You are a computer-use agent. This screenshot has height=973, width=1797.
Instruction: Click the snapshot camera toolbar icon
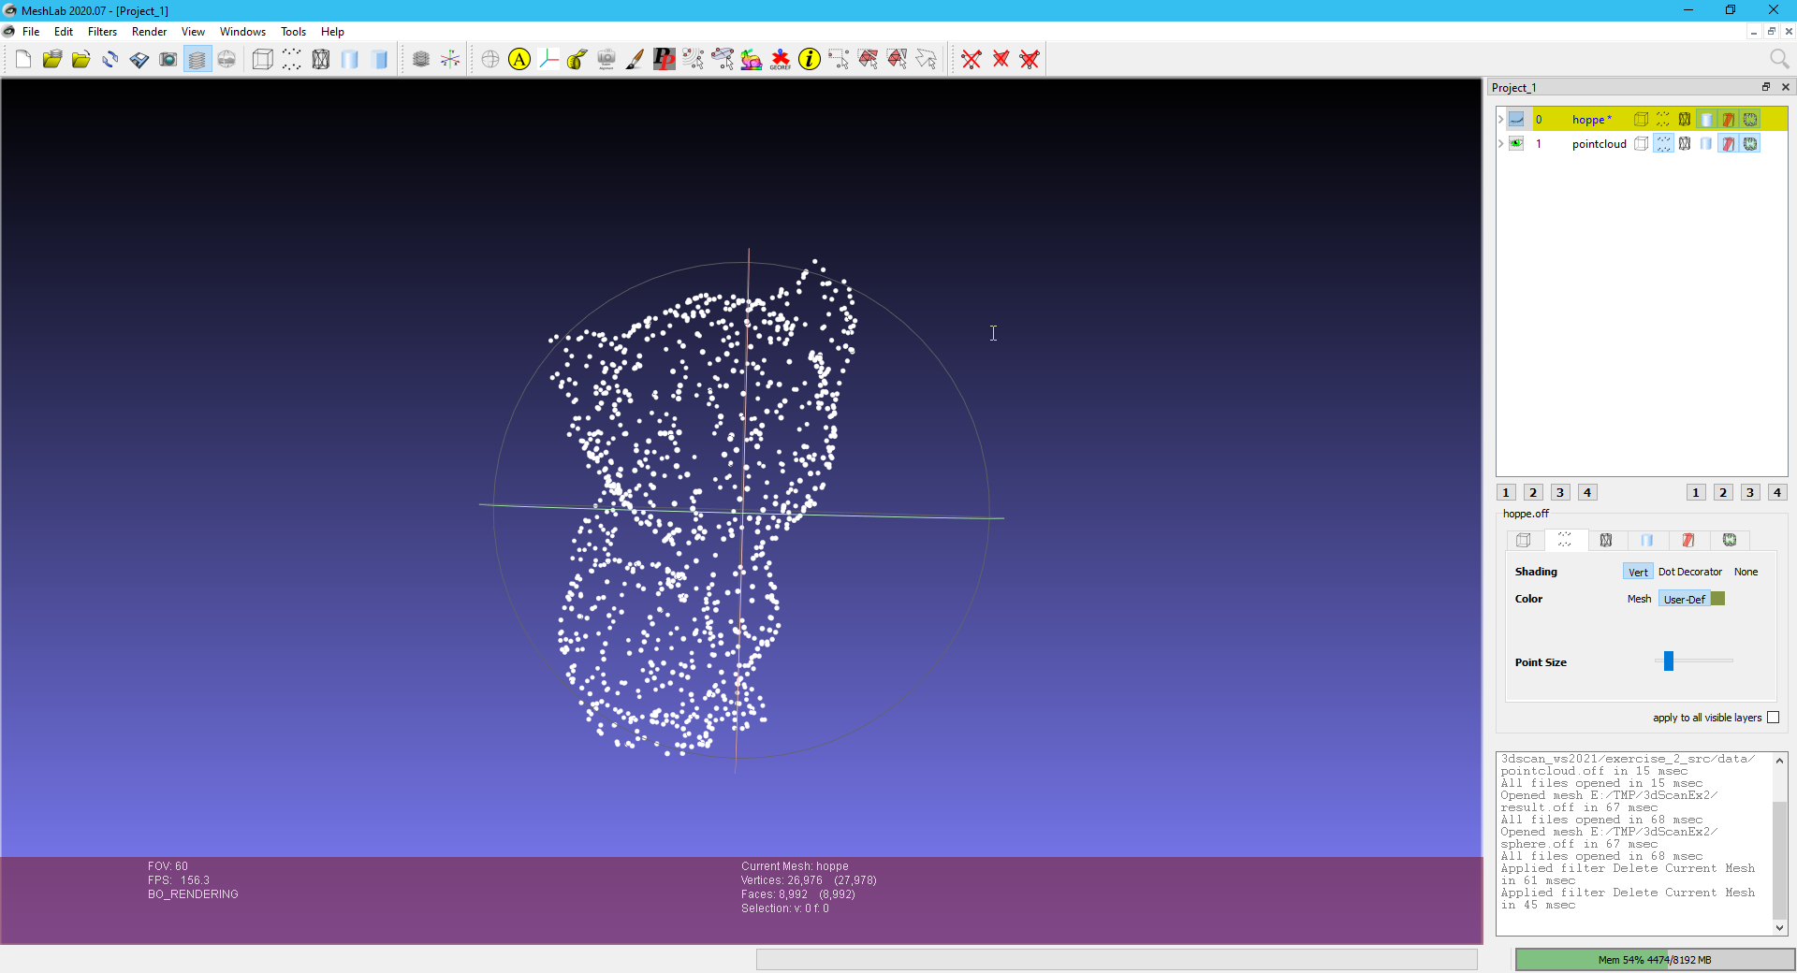[168, 60]
